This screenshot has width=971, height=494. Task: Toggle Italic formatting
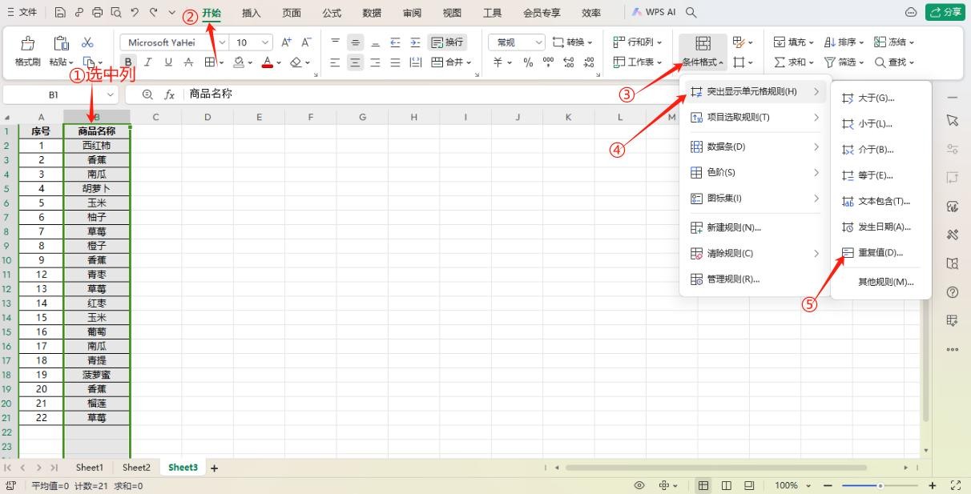pos(147,62)
